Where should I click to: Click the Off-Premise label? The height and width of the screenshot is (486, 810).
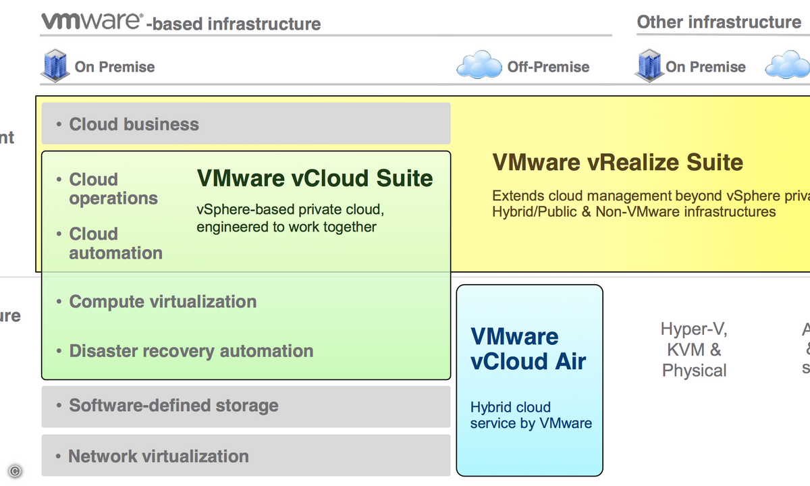pyautogui.click(x=548, y=67)
